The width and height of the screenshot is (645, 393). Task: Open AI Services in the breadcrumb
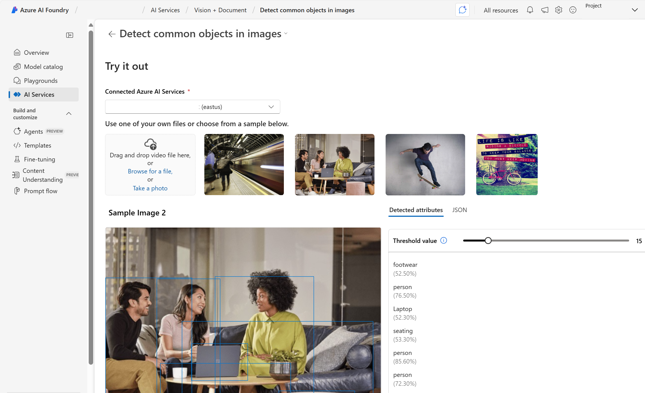pyautogui.click(x=165, y=10)
